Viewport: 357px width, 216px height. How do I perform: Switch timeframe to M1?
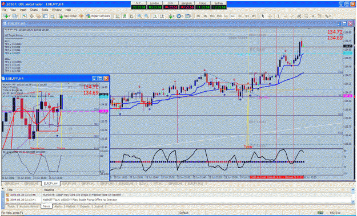199,16
